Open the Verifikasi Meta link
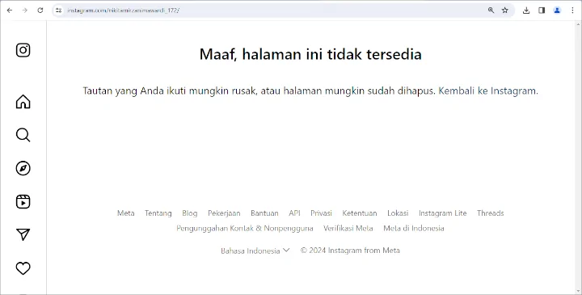Viewport: 582px width, 295px height. (x=348, y=228)
